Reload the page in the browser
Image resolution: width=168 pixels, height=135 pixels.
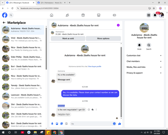(12, 8)
